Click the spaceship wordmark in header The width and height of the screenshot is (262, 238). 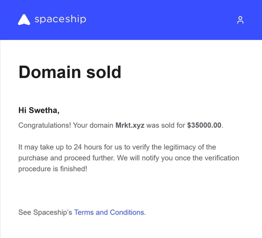[60, 19]
